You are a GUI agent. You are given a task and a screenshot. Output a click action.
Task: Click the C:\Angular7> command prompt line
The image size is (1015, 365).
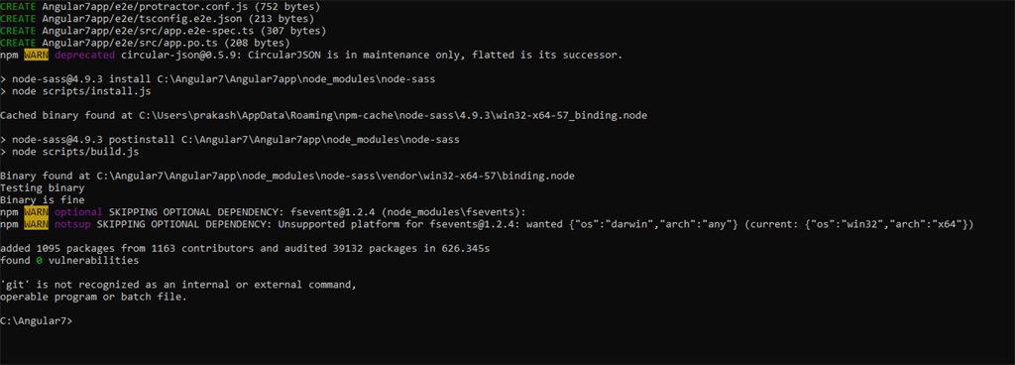click(37, 321)
